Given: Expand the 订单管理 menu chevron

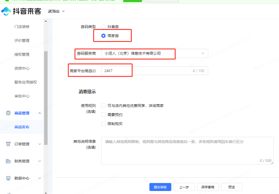Looking at the screenshot, I should [40, 144].
